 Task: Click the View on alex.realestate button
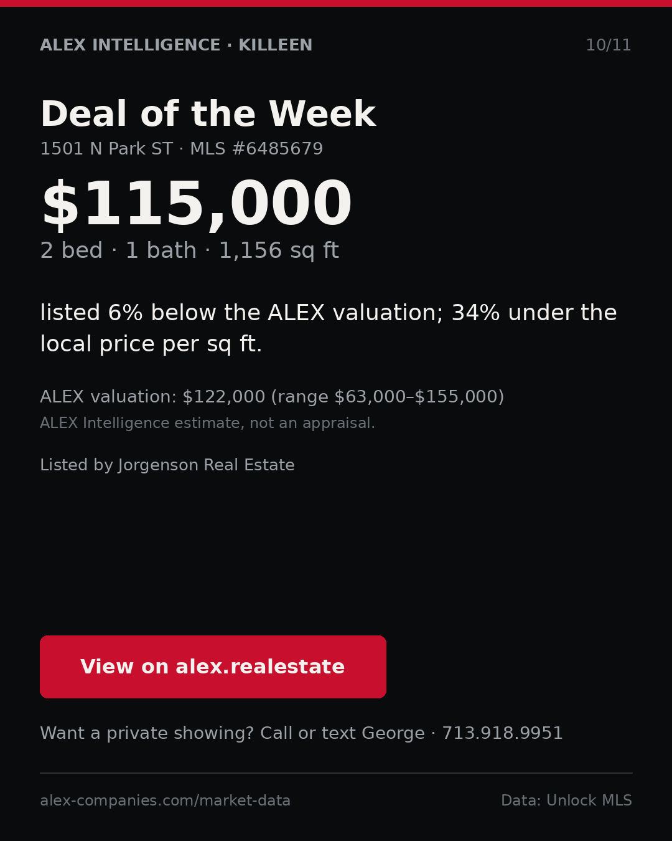coord(213,667)
